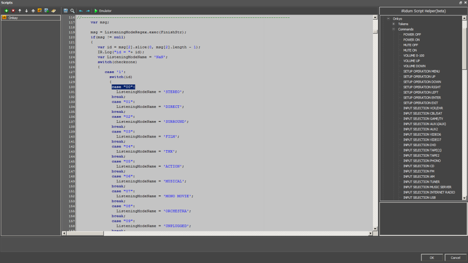Viewport: 468px width, 263px height.
Task: Select the VOLUME UP command
Action: (411, 61)
